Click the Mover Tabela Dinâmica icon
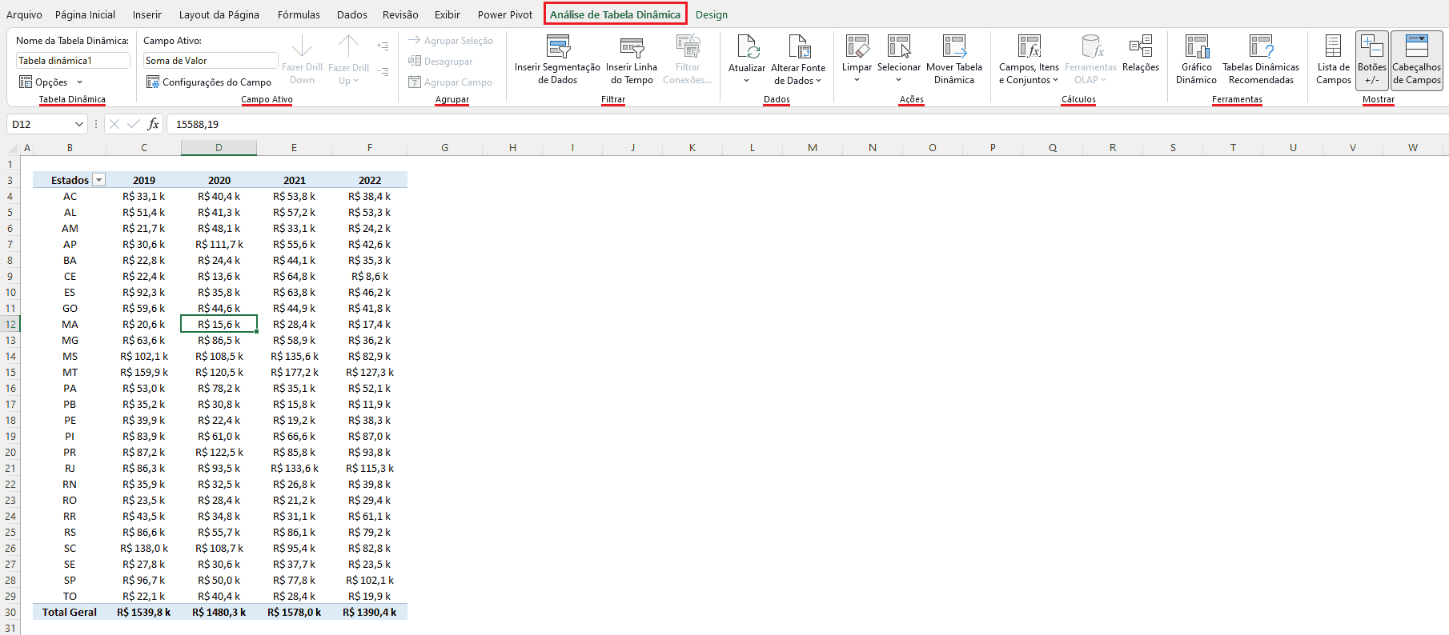This screenshot has width=1449, height=635. [953, 47]
